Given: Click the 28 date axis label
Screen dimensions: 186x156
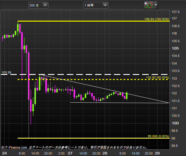Looking at the screenshot, I should [105, 153].
